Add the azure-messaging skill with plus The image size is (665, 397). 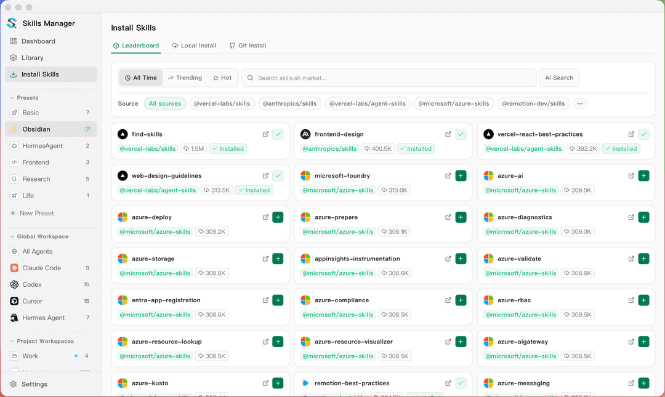pos(644,383)
